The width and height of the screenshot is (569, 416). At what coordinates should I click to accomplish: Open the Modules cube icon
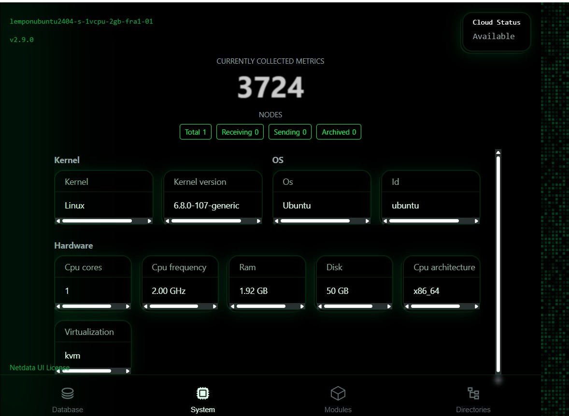[x=338, y=393]
